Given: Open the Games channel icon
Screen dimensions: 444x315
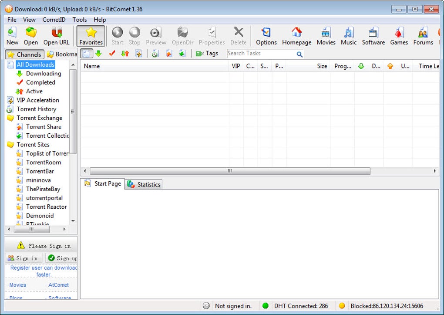Looking at the screenshot, I should tap(399, 36).
